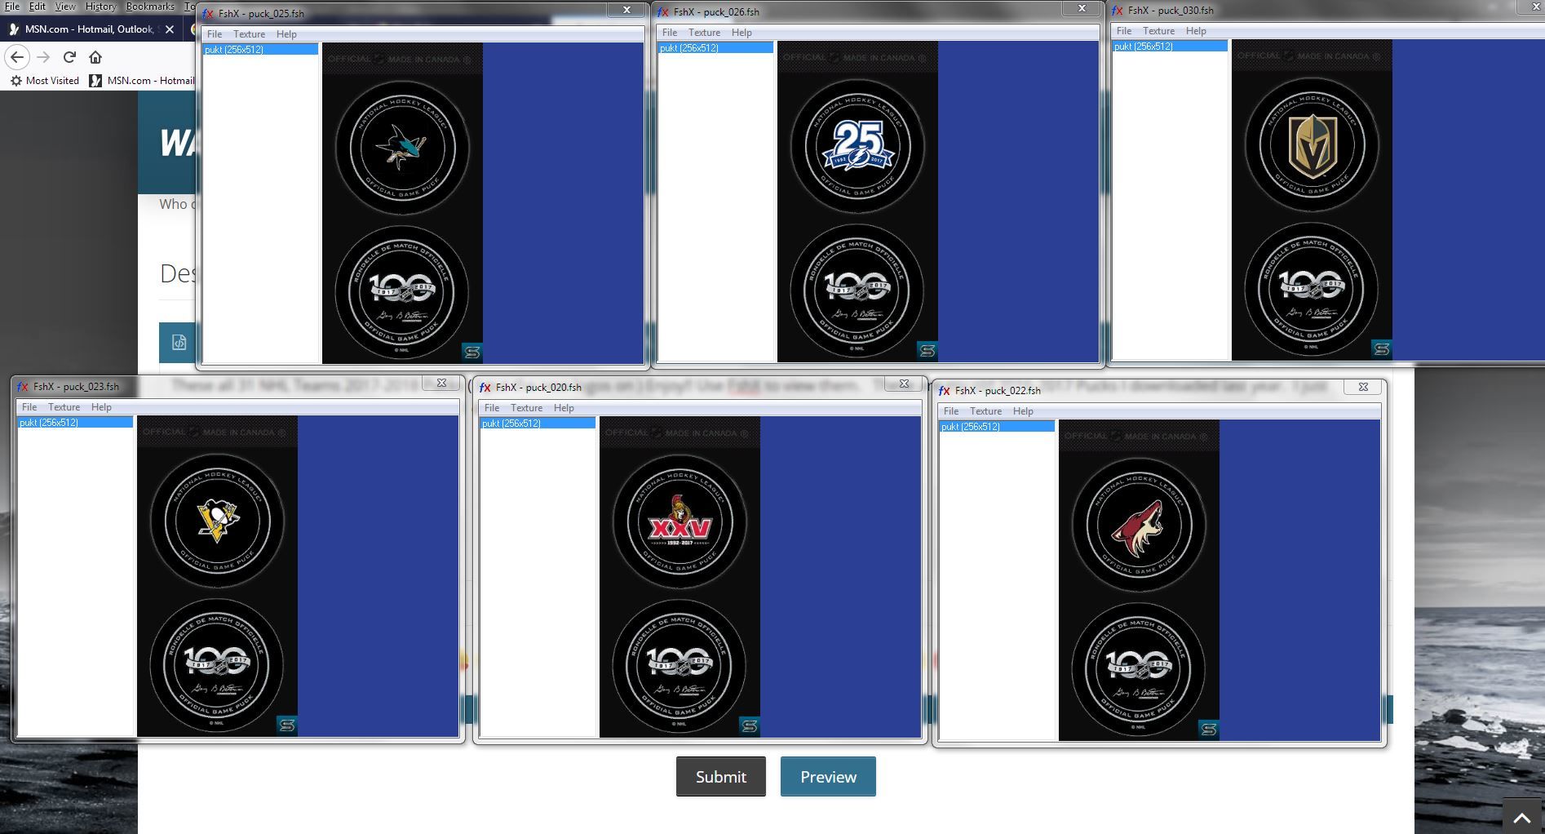Open Texture menu in puck_023.fsh window
This screenshot has width=1545, height=834.
coord(64,407)
